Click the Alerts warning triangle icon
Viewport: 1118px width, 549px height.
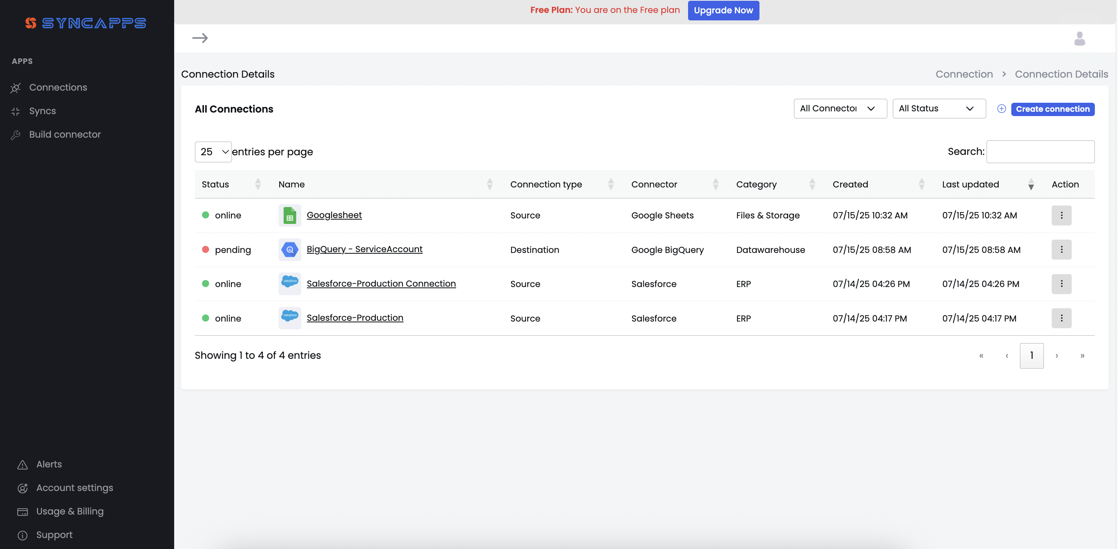point(23,465)
